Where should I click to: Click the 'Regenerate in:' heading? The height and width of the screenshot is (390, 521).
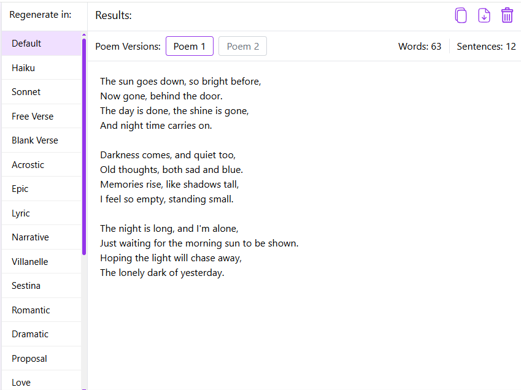point(41,15)
